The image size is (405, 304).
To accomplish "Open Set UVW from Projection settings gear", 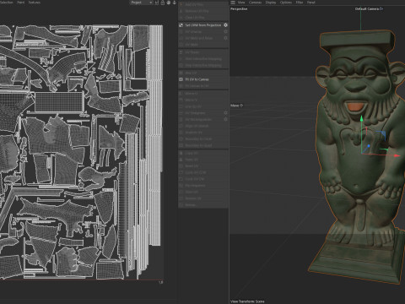I will pyautogui.click(x=225, y=25).
